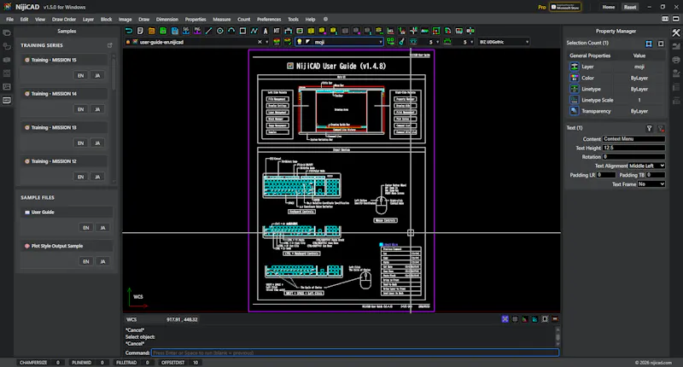
Task: Click the orange Open file icon
Action: point(152,31)
